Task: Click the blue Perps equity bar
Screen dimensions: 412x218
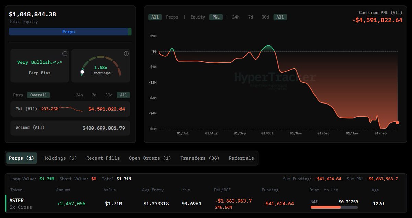Action: click(x=68, y=32)
